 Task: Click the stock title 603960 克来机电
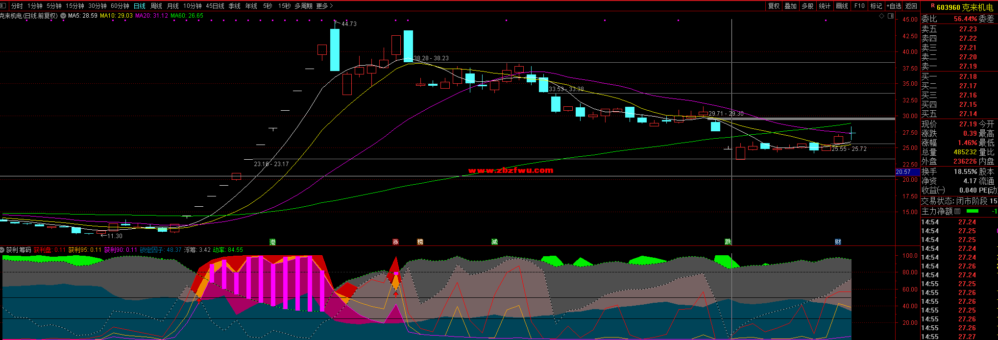point(965,7)
